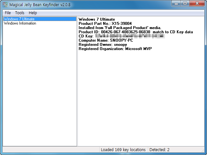The image size is (207, 155).
Task: Minimize the Keyfinder window
Action: coord(176,4)
